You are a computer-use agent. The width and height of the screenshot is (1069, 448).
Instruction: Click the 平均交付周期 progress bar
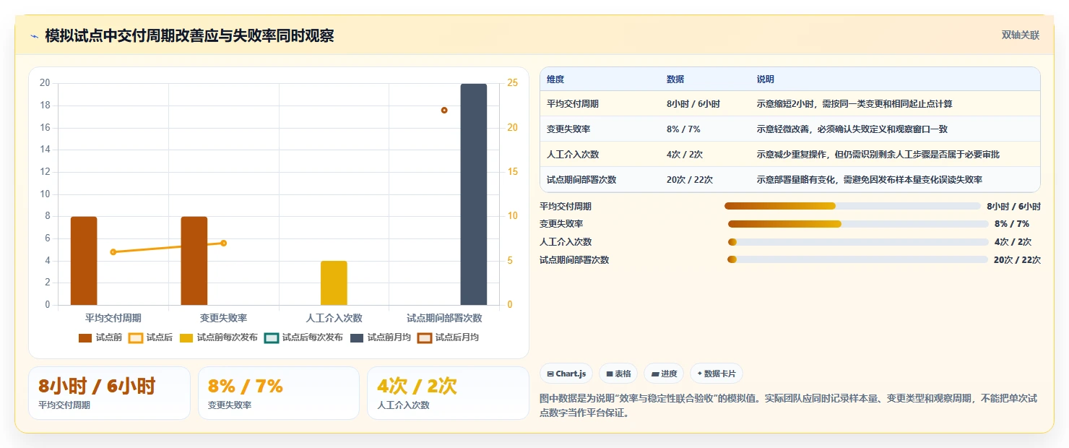coord(852,206)
